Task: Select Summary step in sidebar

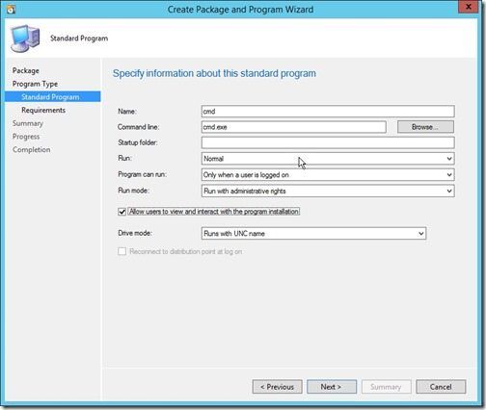Action: (x=28, y=123)
